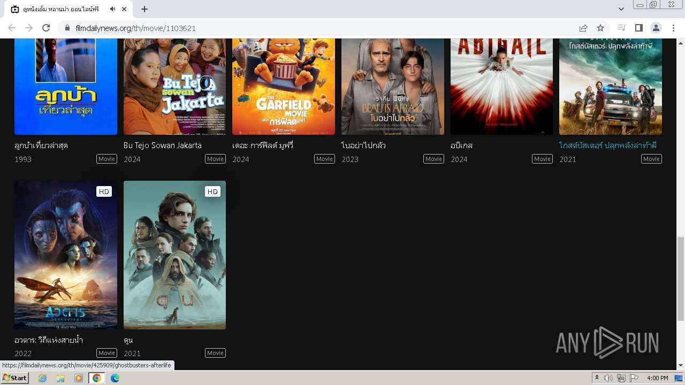Click Show desktop icon at tray edge
The width and height of the screenshot is (685, 385).
(679, 378)
